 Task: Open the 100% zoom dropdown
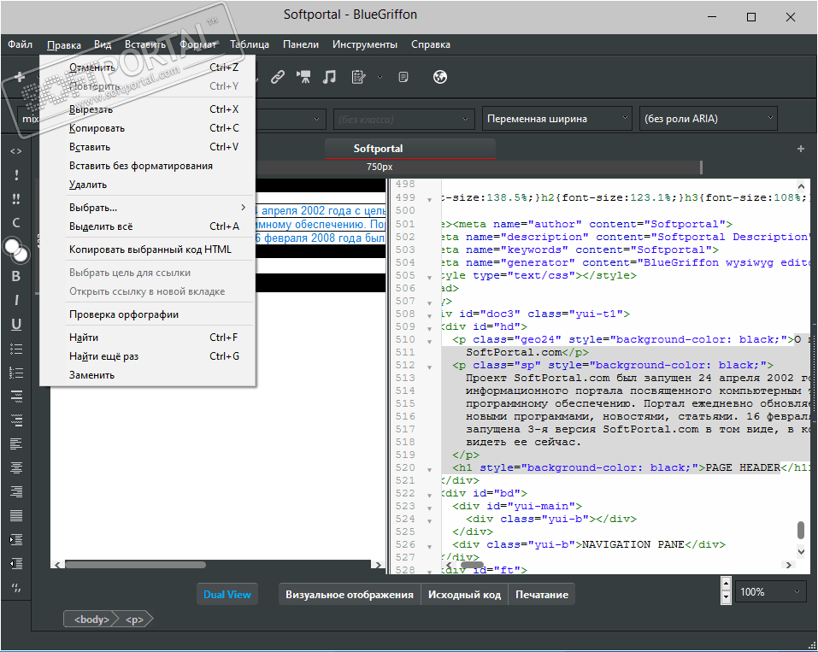(771, 591)
